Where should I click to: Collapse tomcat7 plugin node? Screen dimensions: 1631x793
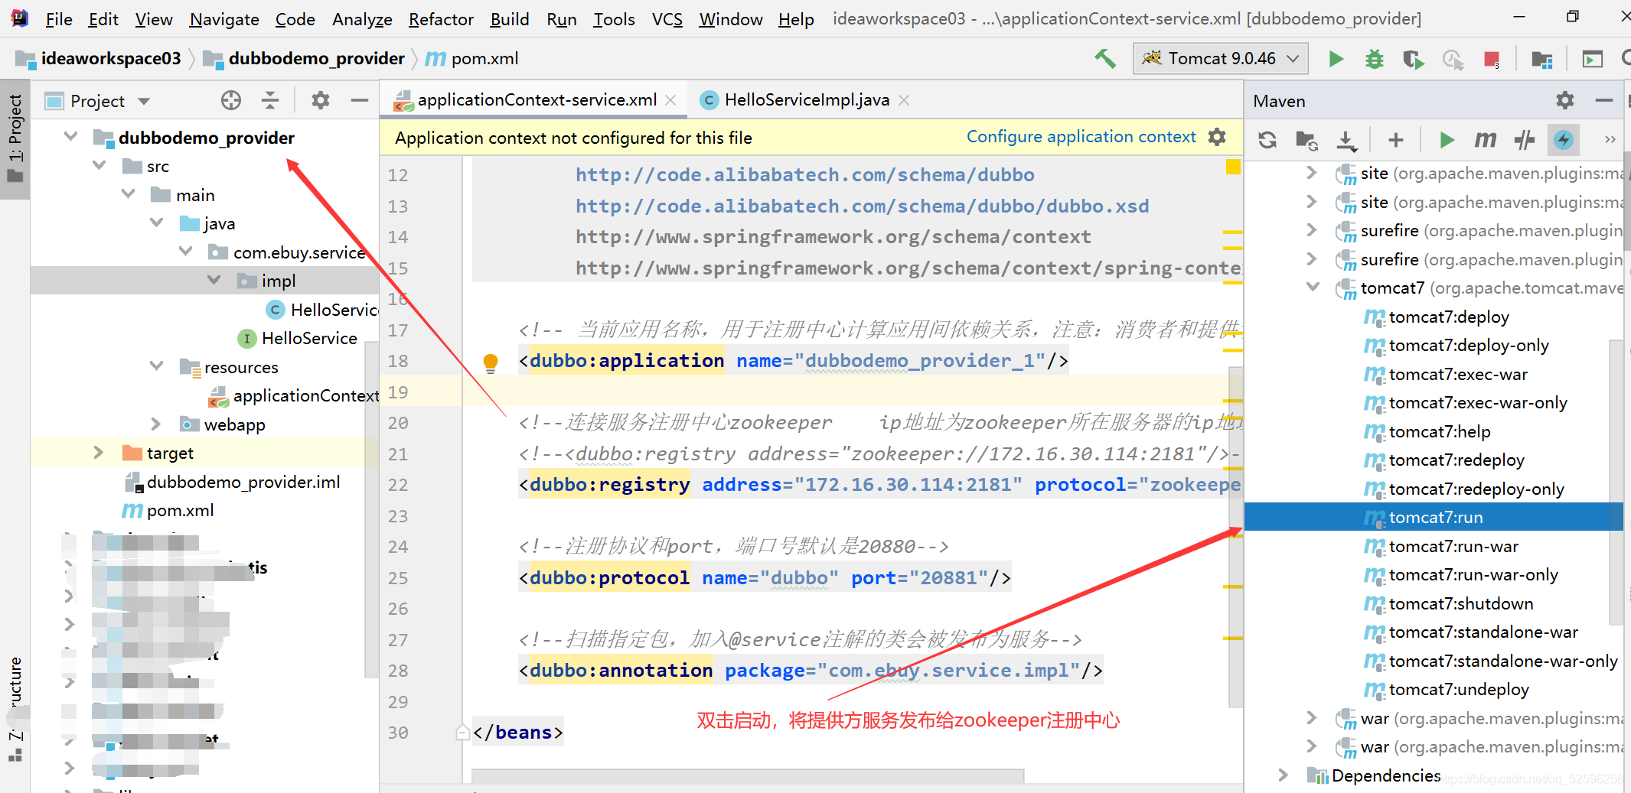tap(1313, 287)
